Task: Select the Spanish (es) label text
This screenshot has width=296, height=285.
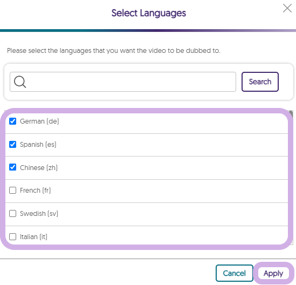Action: 38,145
